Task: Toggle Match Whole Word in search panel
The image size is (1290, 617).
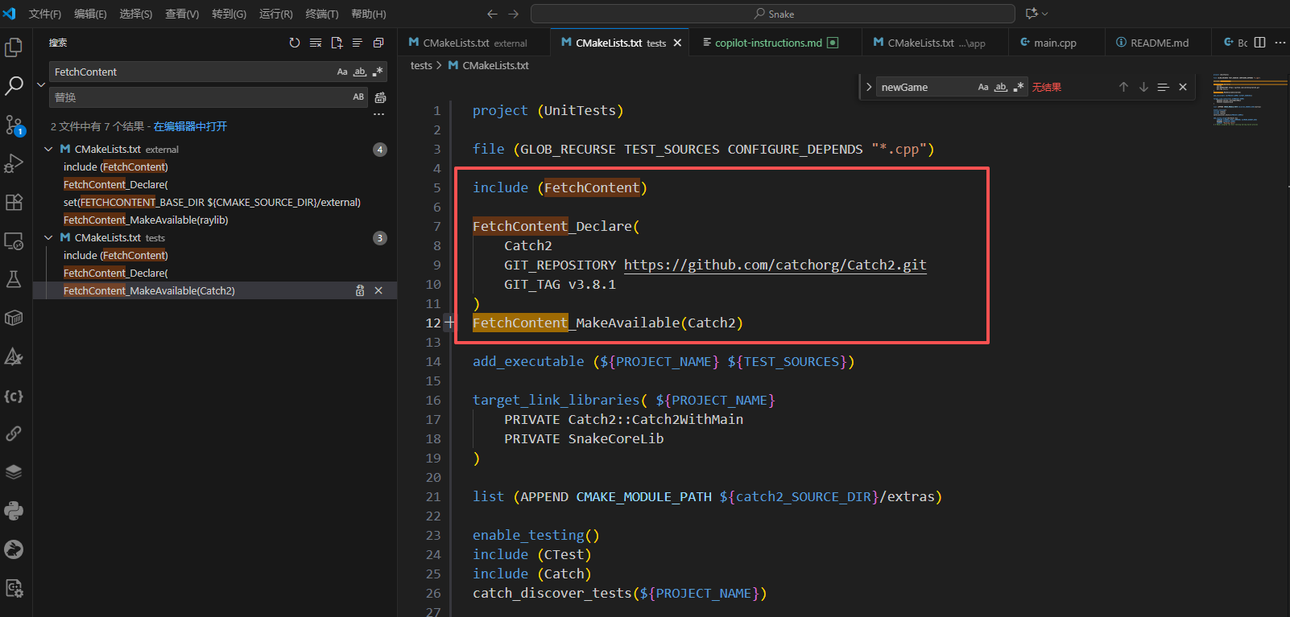Action: pyautogui.click(x=360, y=72)
